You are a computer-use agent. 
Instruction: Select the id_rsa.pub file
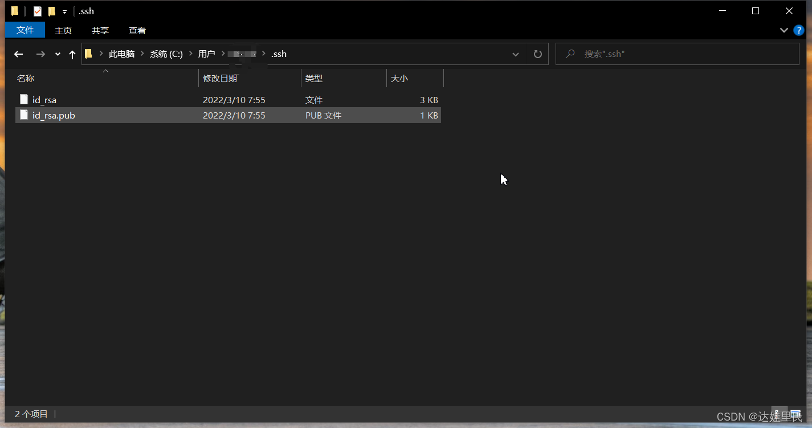[228, 115]
